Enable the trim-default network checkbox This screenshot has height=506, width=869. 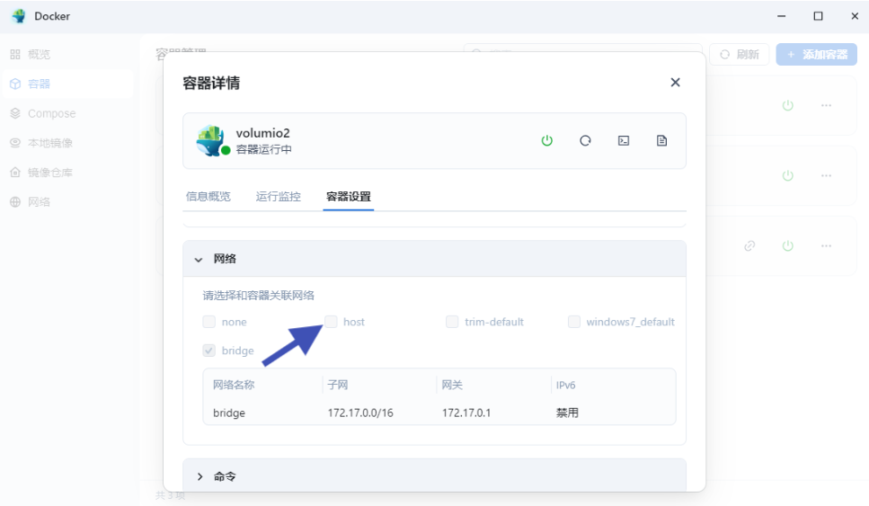pyautogui.click(x=453, y=322)
